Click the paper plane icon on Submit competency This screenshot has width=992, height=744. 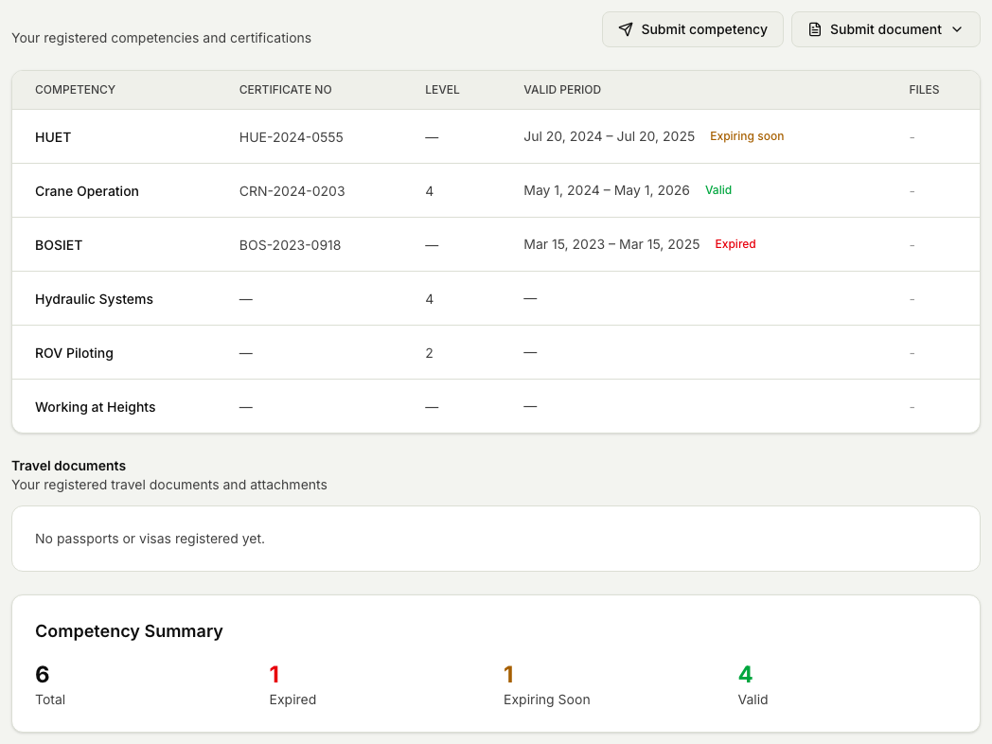click(x=626, y=29)
